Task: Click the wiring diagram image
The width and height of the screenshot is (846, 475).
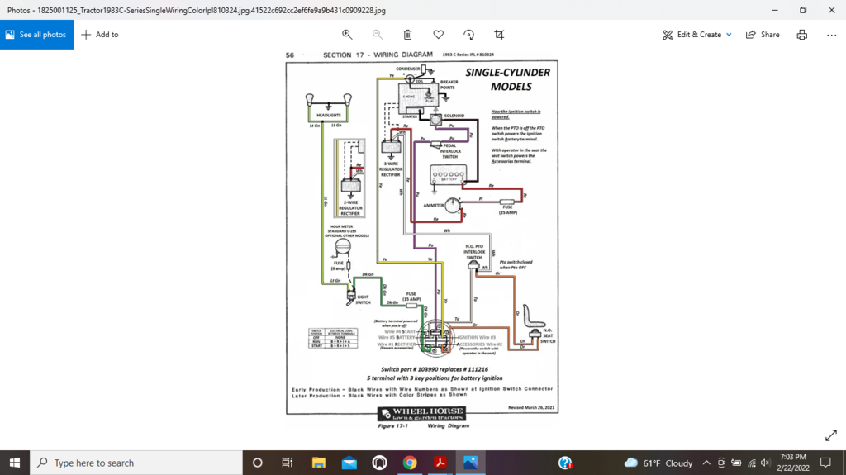Action: click(x=422, y=240)
